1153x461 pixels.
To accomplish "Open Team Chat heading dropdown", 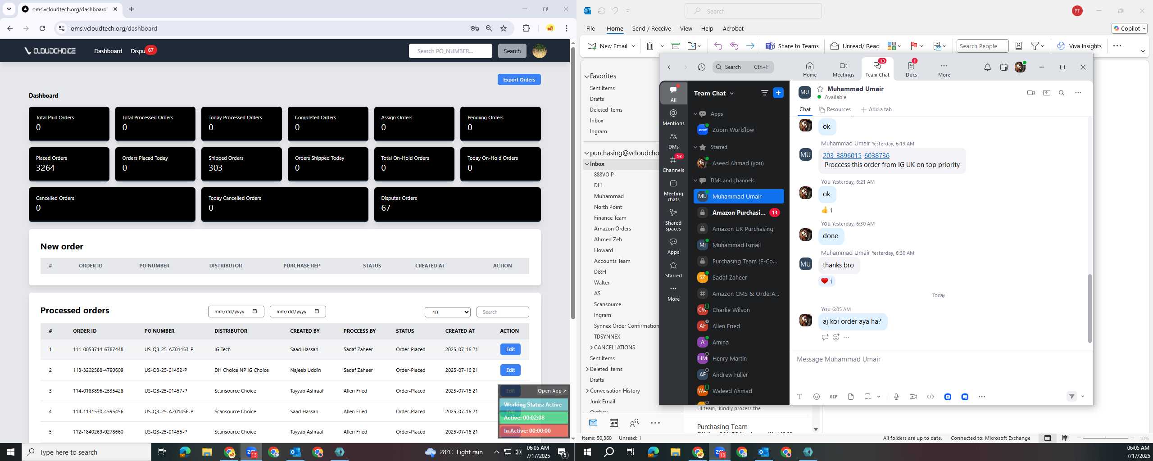I will [x=731, y=93].
